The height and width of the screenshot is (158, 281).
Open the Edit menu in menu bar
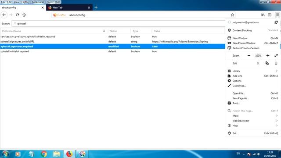[x=9, y=2]
